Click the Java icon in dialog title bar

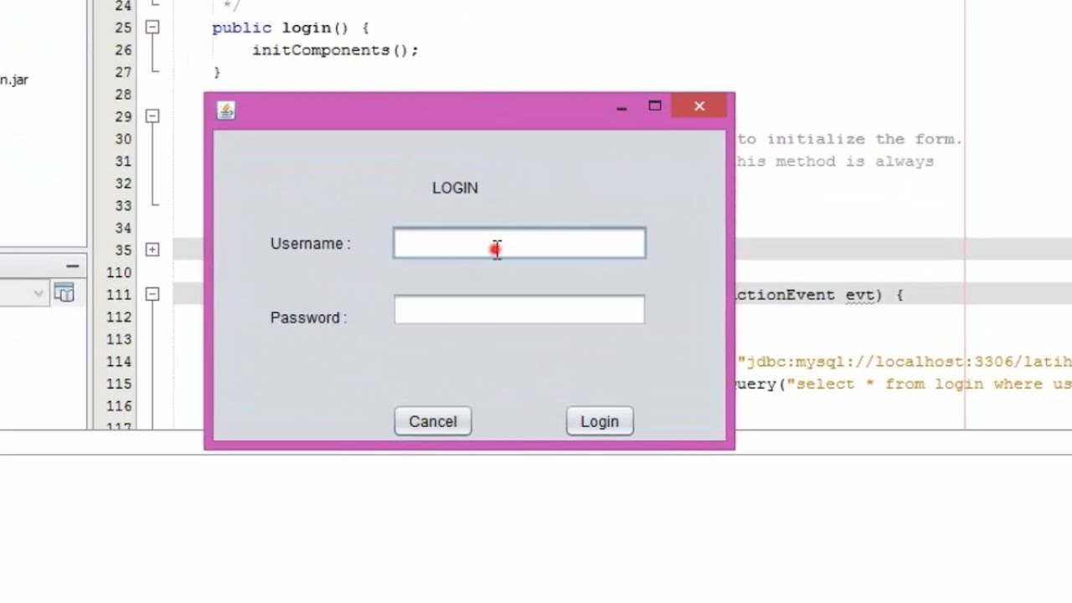tap(226, 111)
